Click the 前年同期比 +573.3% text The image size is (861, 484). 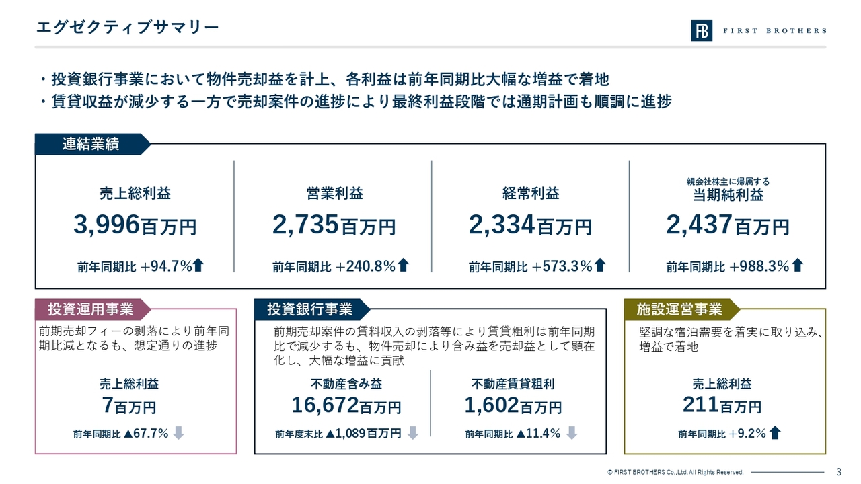click(x=531, y=266)
